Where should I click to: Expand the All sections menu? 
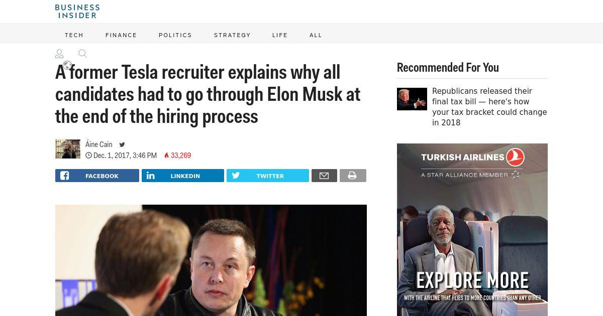pos(316,35)
